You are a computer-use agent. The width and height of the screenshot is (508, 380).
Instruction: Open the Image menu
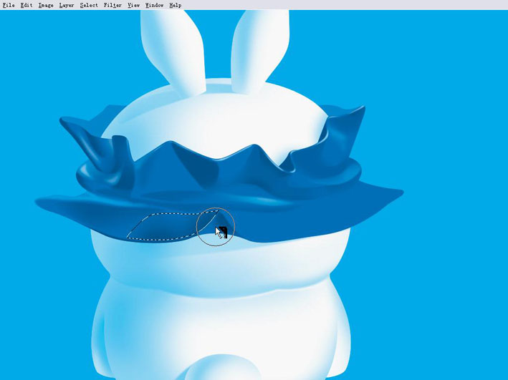[x=46, y=5]
